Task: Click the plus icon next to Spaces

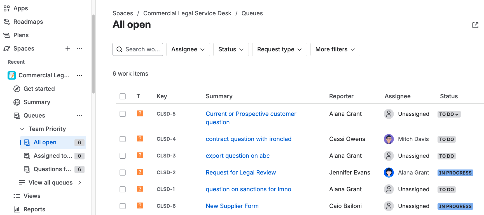Action: [67, 49]
